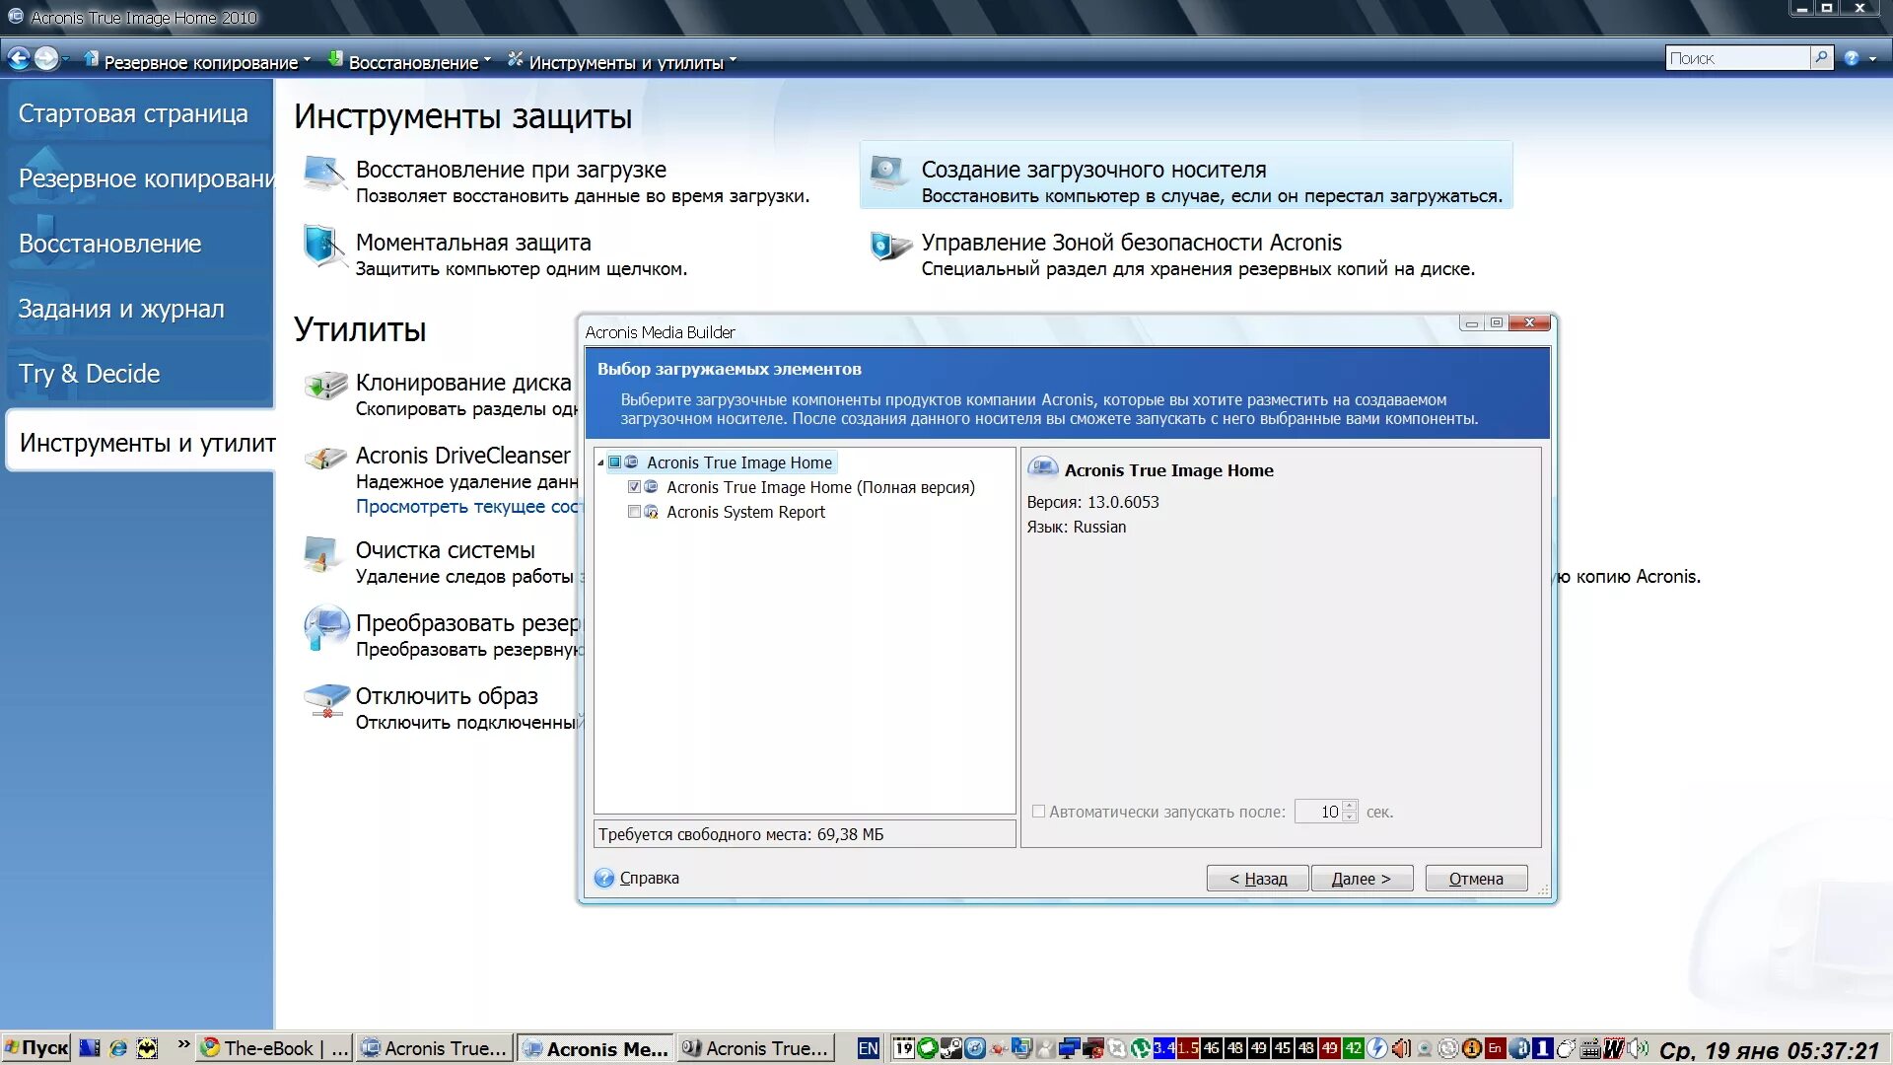Click the System cleanup icon

point(321,554)
